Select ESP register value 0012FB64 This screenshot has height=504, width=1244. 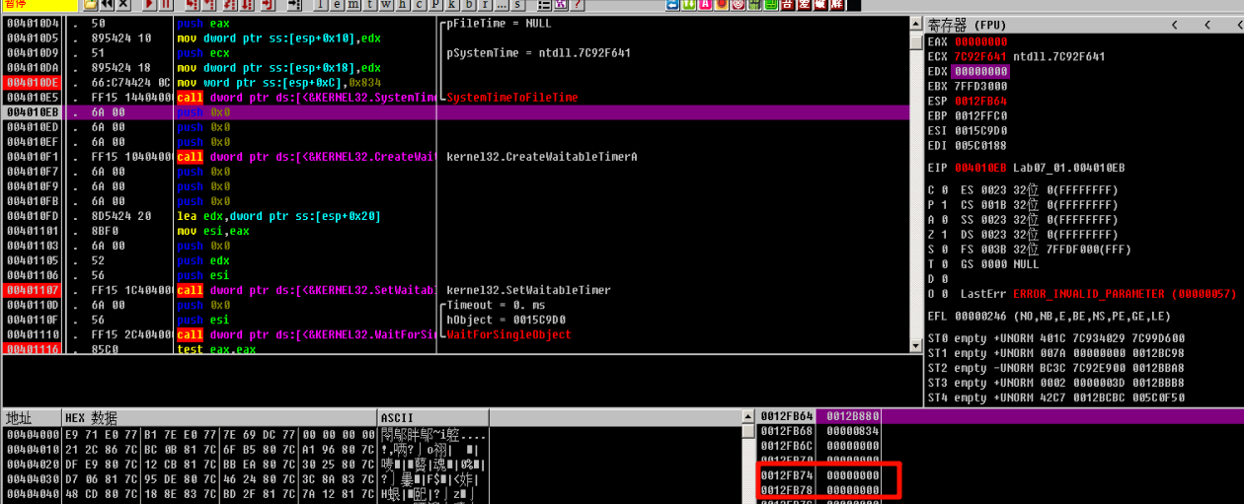(x=980, y=101)
